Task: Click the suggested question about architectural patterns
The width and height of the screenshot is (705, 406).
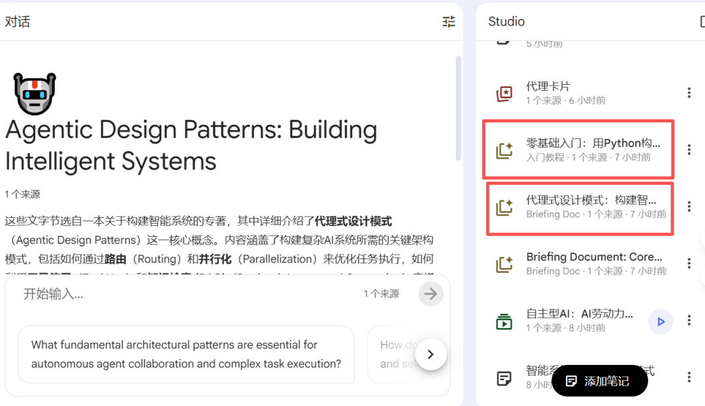Action: (x=193, y=354)
